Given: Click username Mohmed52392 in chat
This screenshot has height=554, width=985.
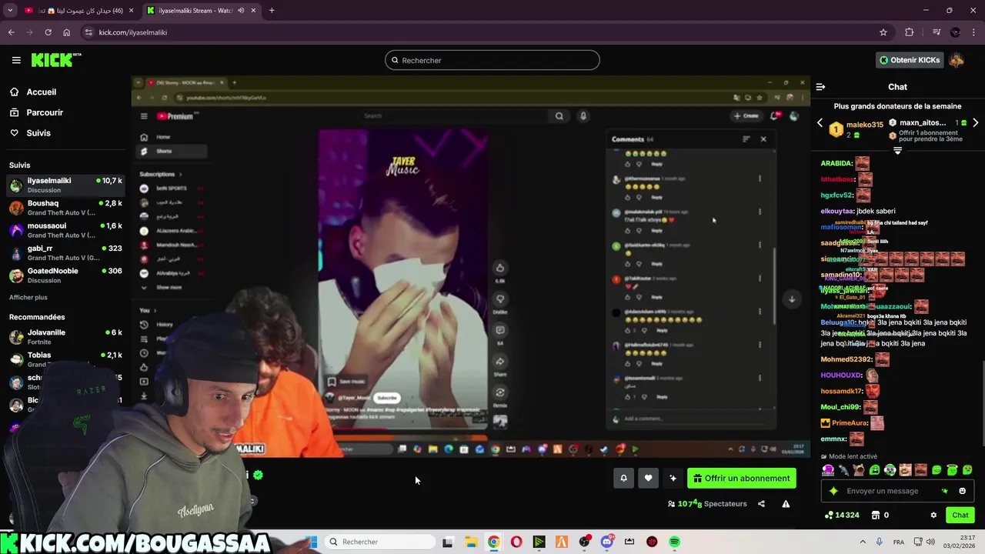Looking at the screenshot, I should [x=846, y=359].
